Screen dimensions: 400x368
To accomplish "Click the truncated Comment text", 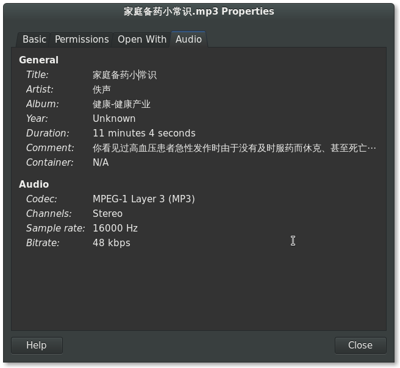I will tap(234, 148).
